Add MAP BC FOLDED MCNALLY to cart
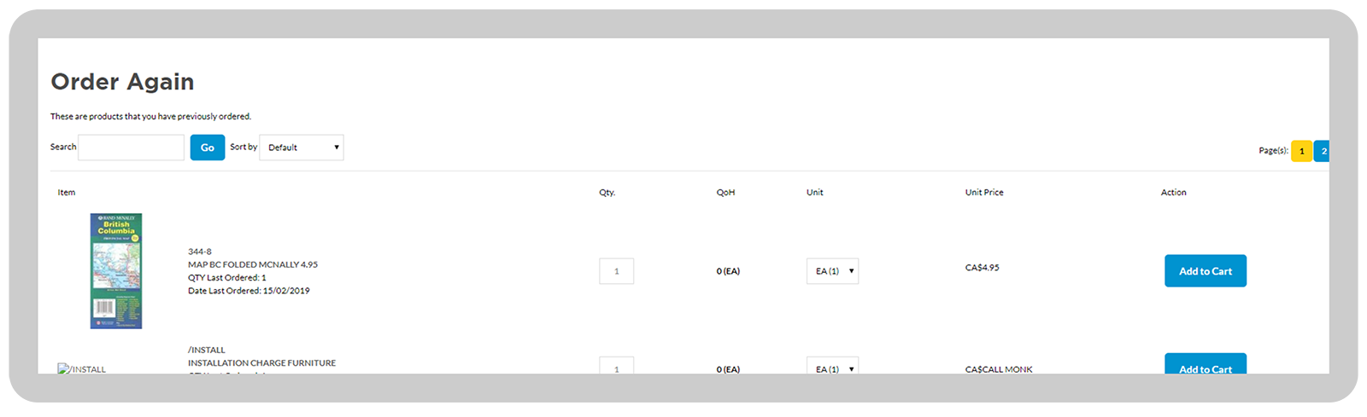 [x=1205, y=271]
